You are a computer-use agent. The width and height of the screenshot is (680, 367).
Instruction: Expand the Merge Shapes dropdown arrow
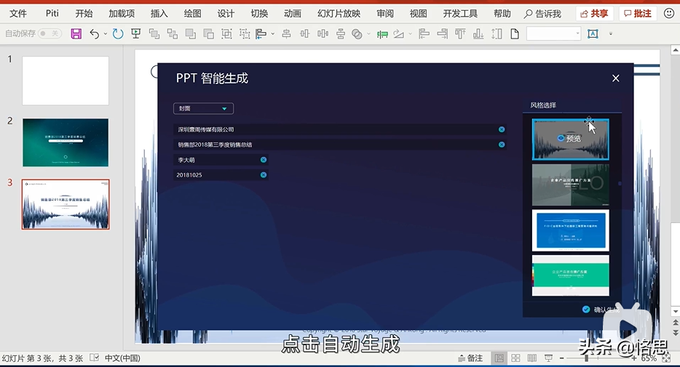[368, 33]
